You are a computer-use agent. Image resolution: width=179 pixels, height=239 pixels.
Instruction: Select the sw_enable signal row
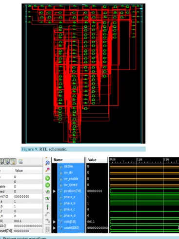71,179
